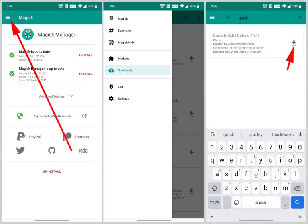308x224 pixels.
Task: Open the hamburger menu in the search screen
Action: [x=212, y=18]
